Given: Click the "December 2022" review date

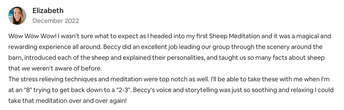Looking at the screenshot, I should (56, 21).
